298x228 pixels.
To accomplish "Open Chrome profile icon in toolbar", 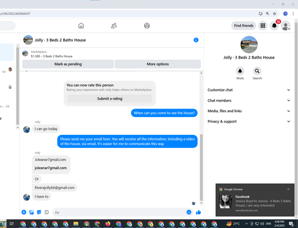I will pyautogui.click(x=285, y=14).
